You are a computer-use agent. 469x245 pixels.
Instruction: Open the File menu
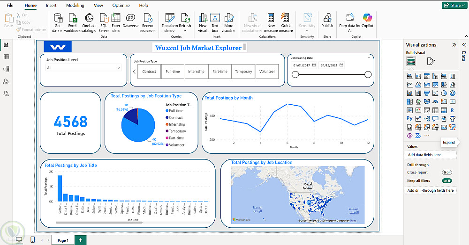(x=10, y=5)
